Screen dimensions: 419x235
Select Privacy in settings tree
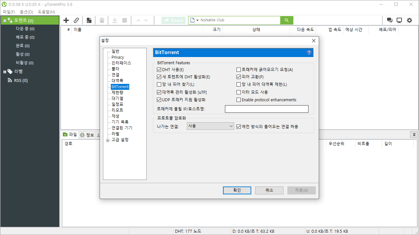(118, 57)
